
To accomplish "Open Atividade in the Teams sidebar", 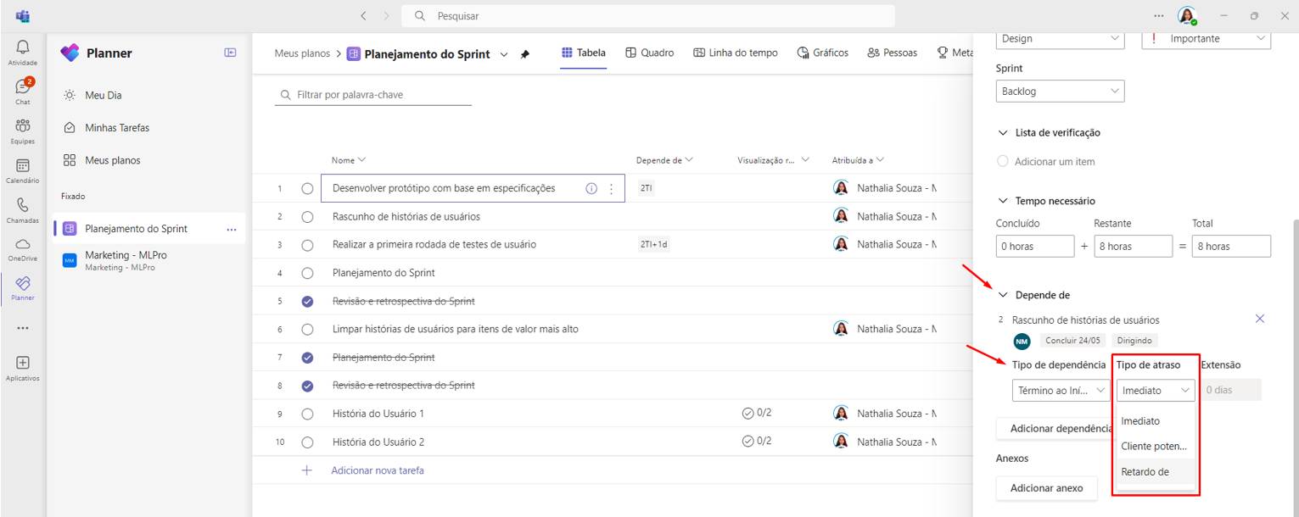I will click(x=23, y=53).
